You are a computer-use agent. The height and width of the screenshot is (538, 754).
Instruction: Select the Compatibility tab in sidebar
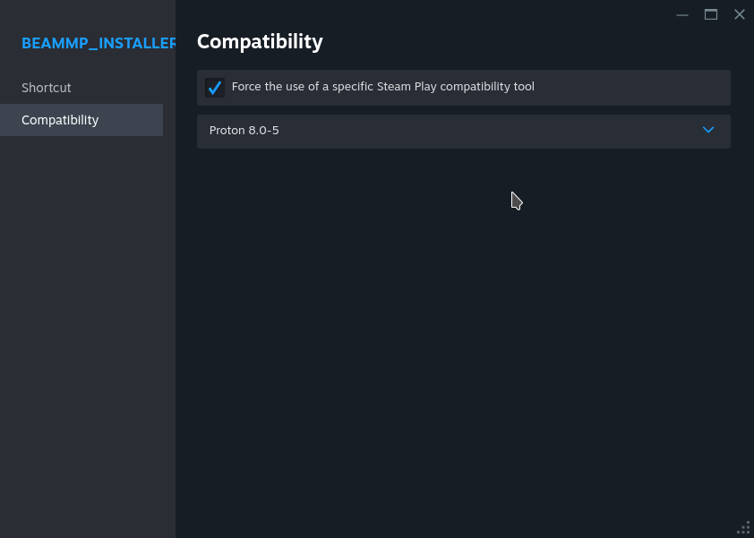(60, 120)
